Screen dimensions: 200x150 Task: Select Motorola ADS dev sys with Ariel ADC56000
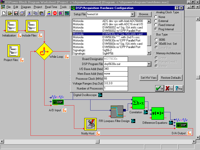tap(109, 21)
